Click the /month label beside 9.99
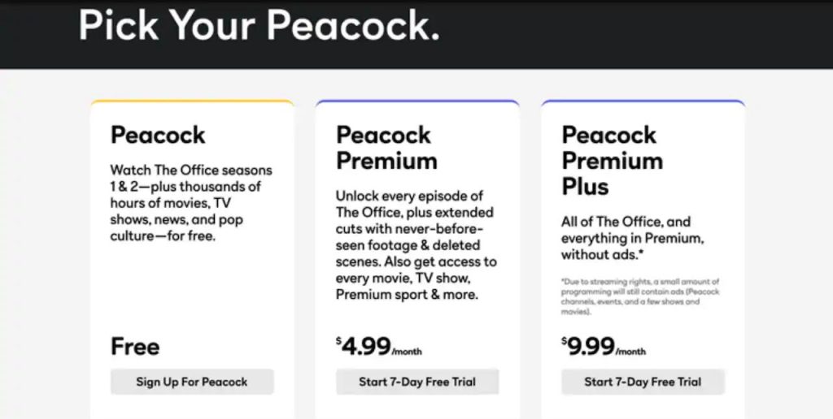This screenshot has height=419, width=833. (631, 352)
